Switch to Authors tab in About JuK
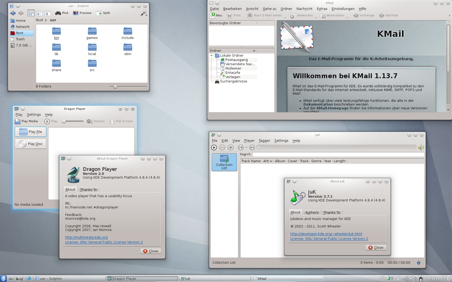This screenshot has width=452, height=282. pyautogui.click(x=312, y=212)
